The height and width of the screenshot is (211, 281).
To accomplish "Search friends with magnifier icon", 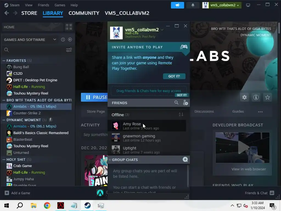I will 176,103.
